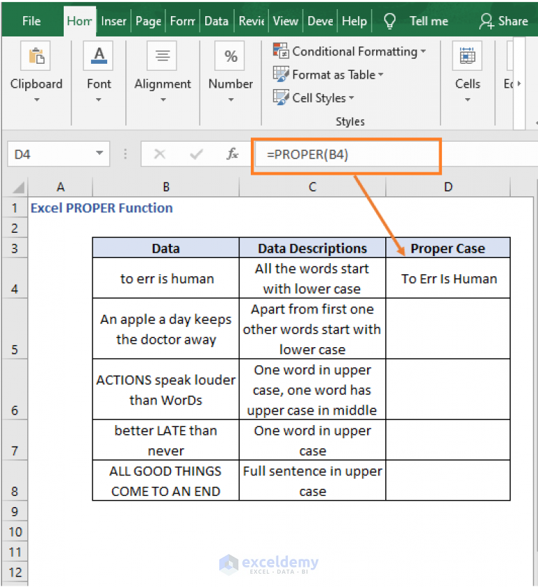This screenshot has height=587, width=538.
Task: Select column D header
Action: [x=448, y=187]
